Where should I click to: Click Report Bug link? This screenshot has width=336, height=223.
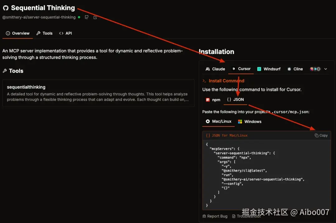tap(215, 216)
